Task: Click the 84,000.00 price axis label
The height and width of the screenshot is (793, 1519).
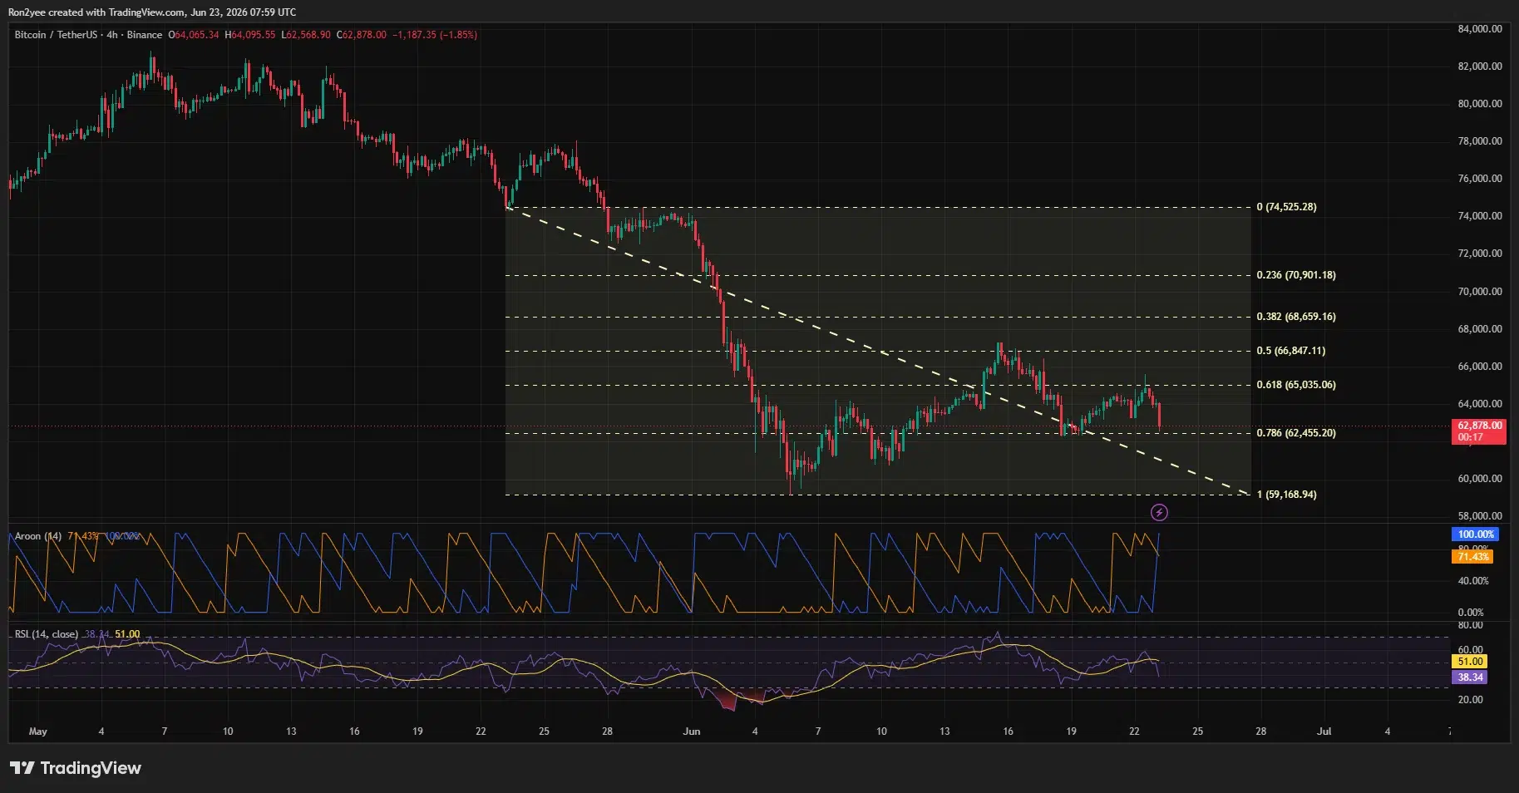Action: click(1480, 29)
